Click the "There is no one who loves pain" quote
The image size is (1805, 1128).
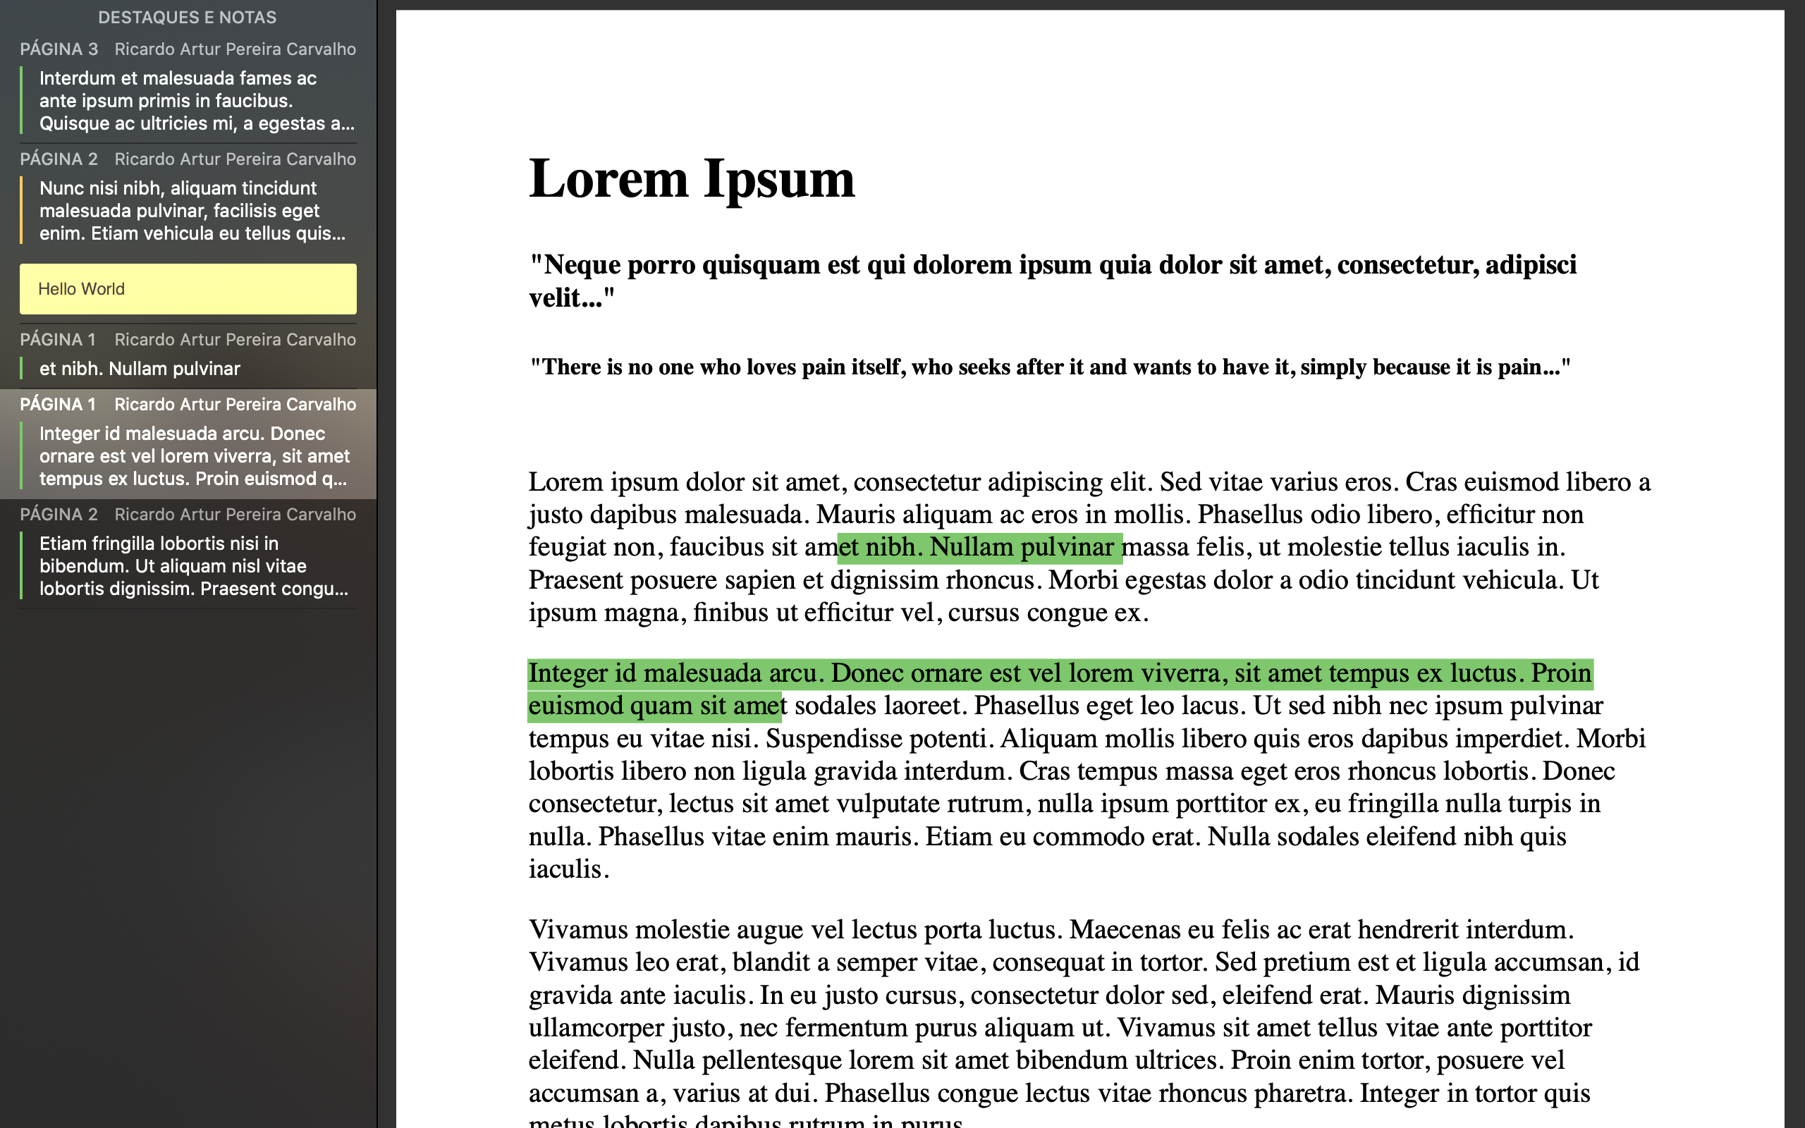click(x=1049, y=367)
